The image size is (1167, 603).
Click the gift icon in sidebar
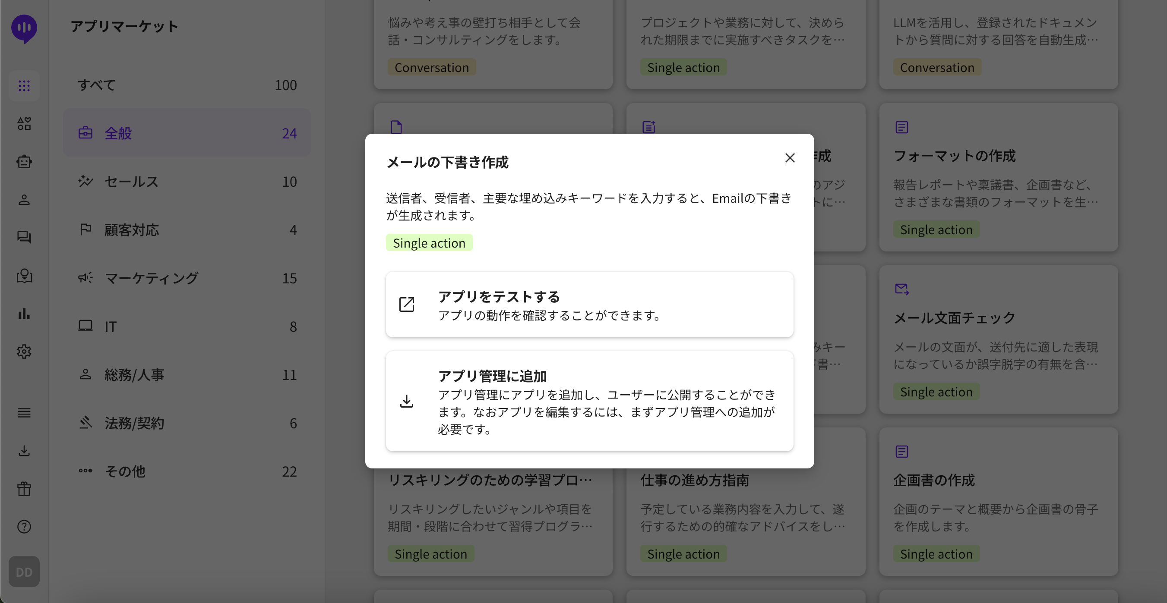[x=24, y=489]
